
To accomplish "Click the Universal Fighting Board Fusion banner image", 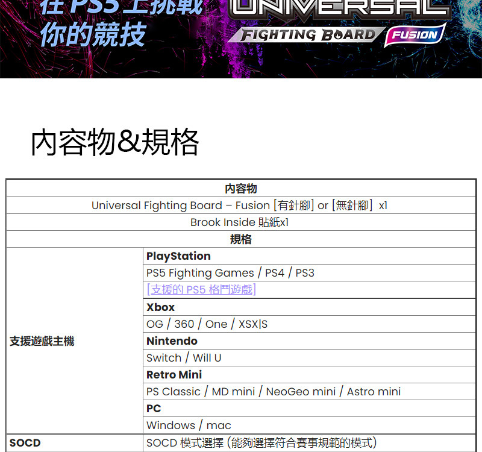I will click(241, 39).
